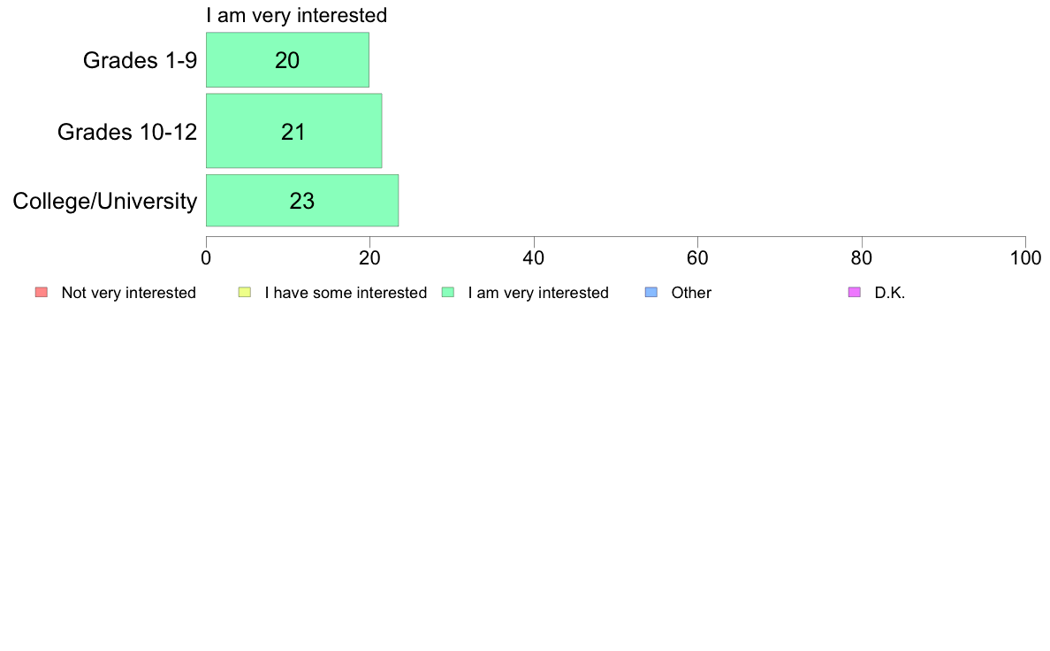Select the Grades 10-12 bar showing 21
The height and width of the screenshot is (651, 1050).
coord(294,131)
